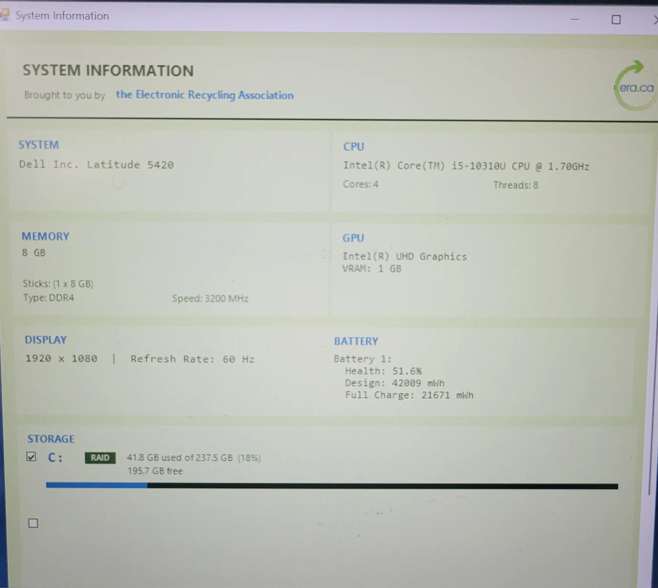658x588 pixels.
Task: Select the "Dell Inc. Latitude 5420" text
Action: point(96,164)
